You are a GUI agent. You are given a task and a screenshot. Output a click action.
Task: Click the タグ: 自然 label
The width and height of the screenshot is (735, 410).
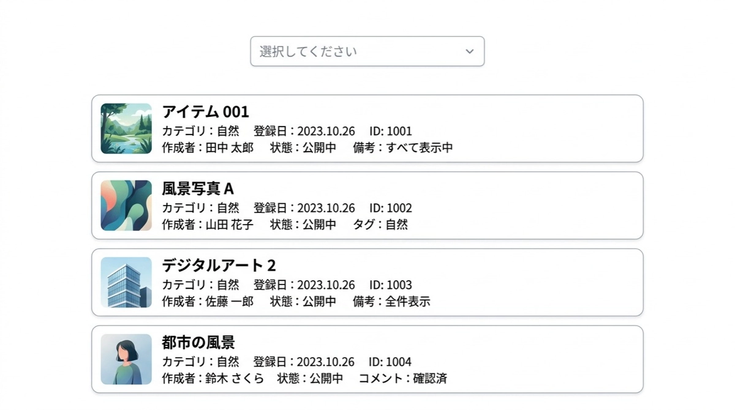[380, 225]
